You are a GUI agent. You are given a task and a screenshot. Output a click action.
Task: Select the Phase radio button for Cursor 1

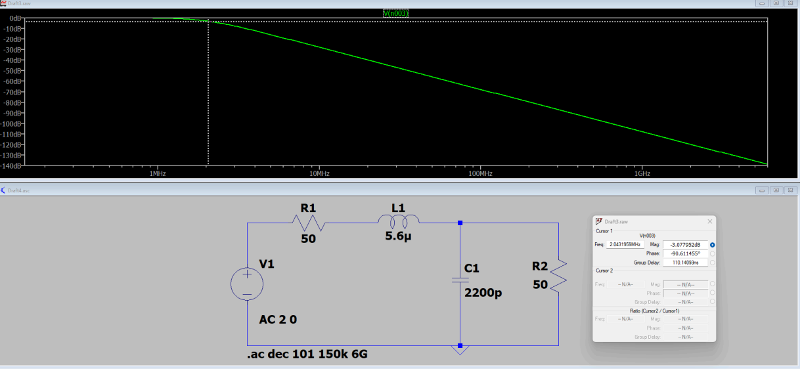pyautogui.click(x=713, y=253)
